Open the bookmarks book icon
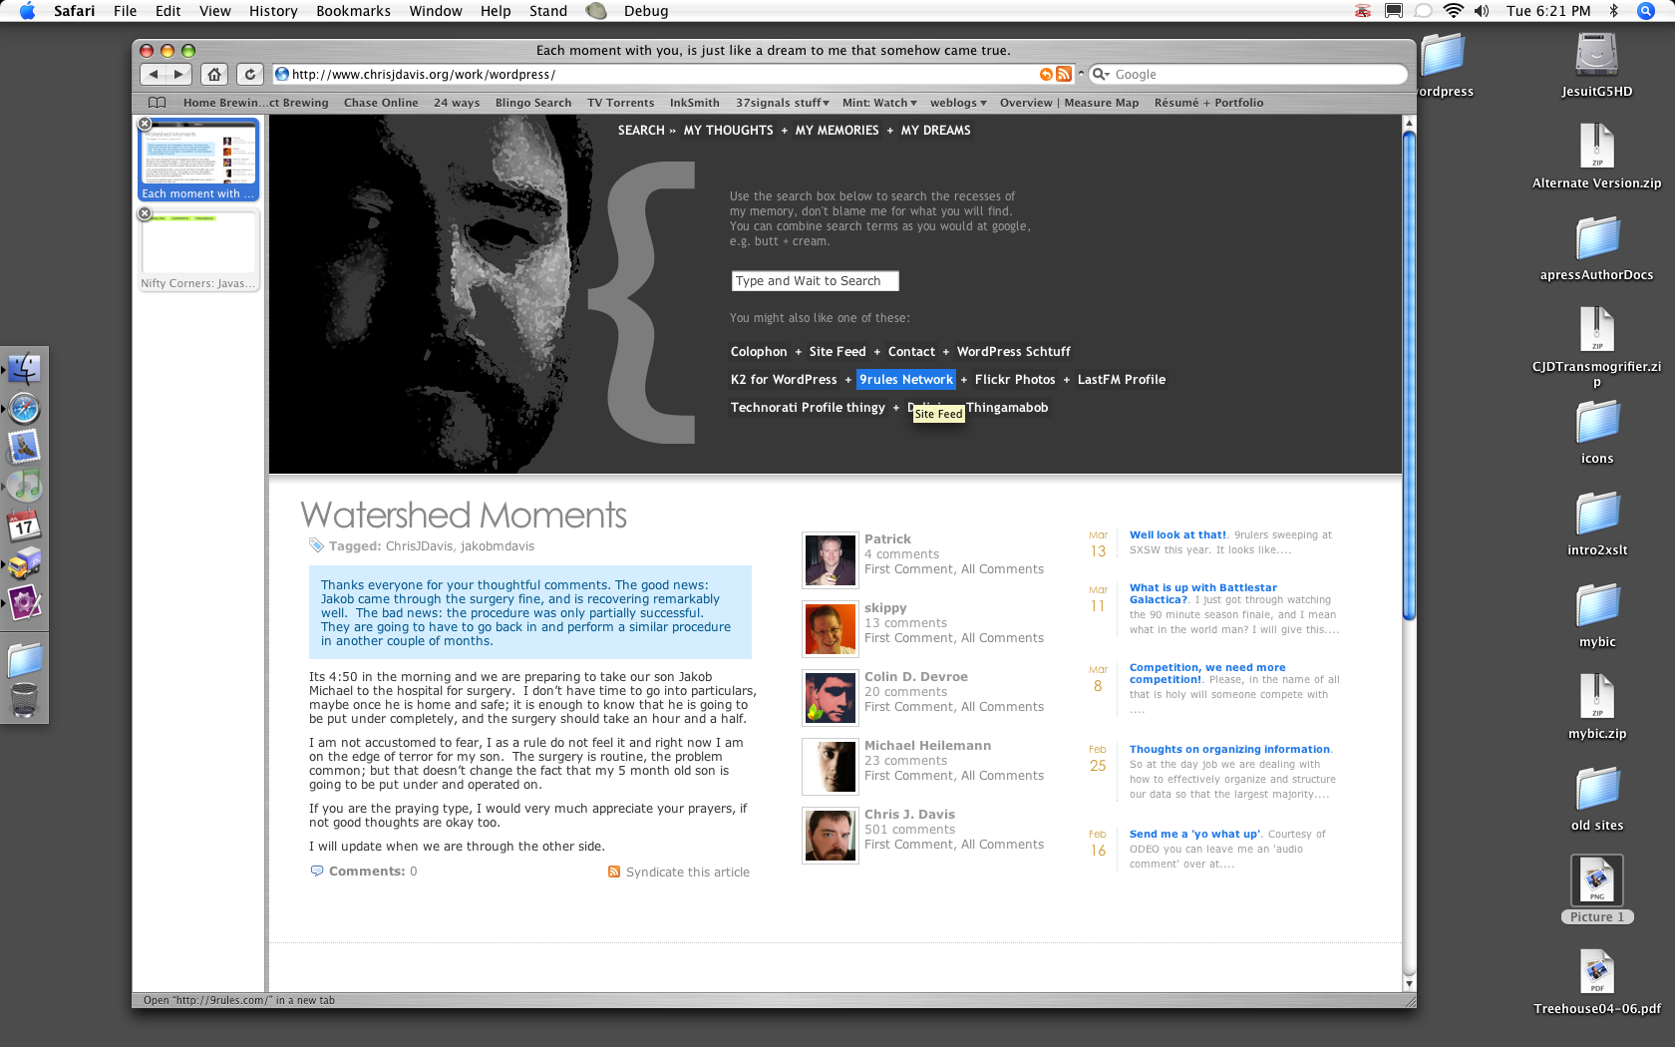The width and height of the screenshot is (1675, 1047). (x=157, y=103)
